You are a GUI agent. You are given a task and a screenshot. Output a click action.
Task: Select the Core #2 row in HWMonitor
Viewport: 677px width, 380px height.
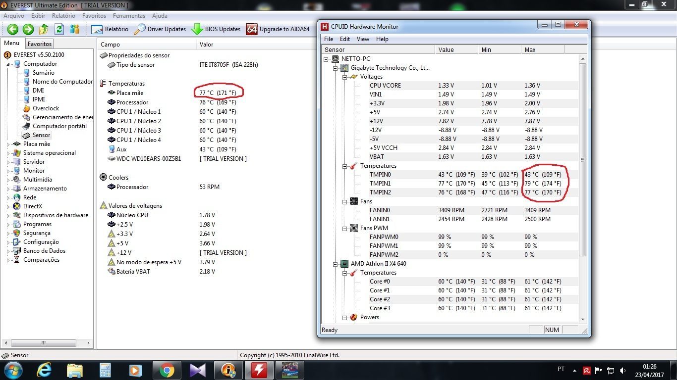(x=380, y=299)
